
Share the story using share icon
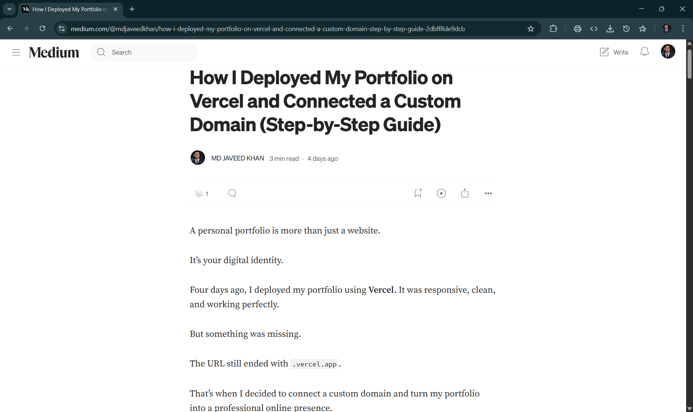465,193
